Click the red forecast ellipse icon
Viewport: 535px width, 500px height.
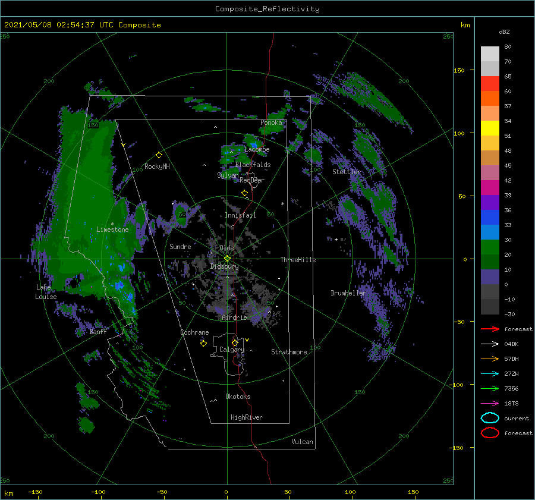[x=490, y=433]
